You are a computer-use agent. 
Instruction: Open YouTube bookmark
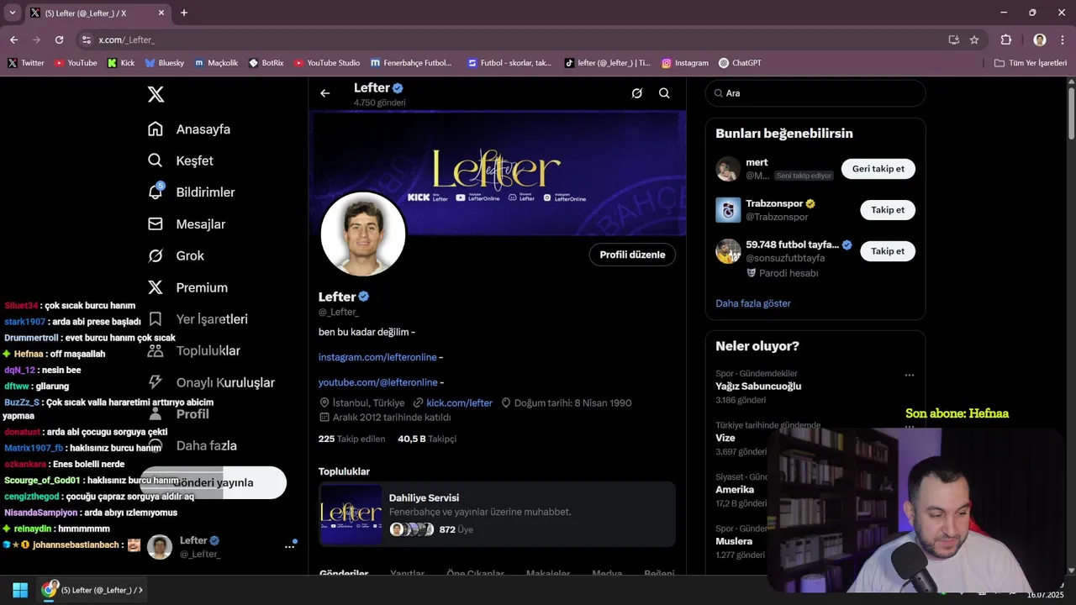(x=76, y=63)
